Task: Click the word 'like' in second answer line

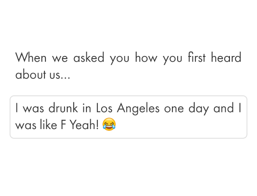Action: point(48,124)
